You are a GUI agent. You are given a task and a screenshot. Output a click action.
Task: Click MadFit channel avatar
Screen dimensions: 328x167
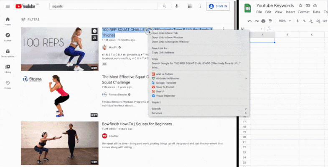104,47
